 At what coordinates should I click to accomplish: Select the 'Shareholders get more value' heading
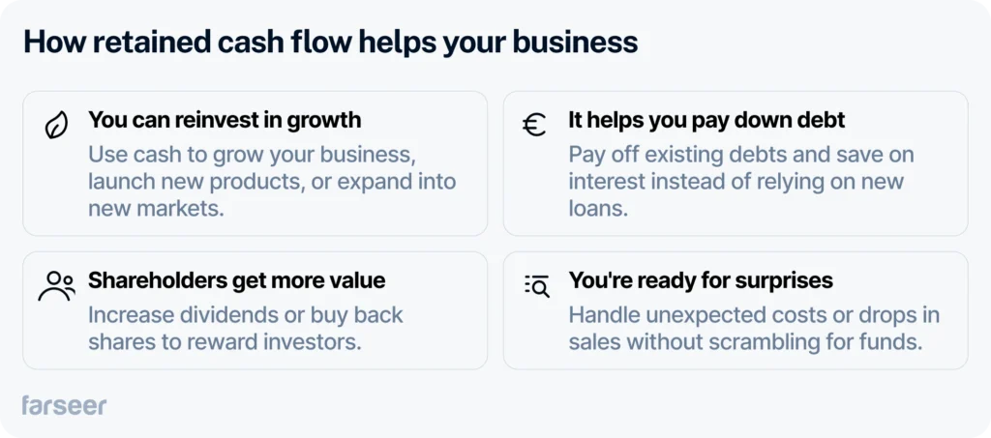tap(237, 280)
